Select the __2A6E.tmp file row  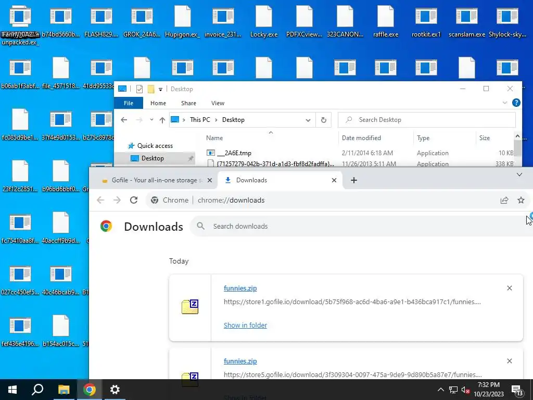point(360,153)
